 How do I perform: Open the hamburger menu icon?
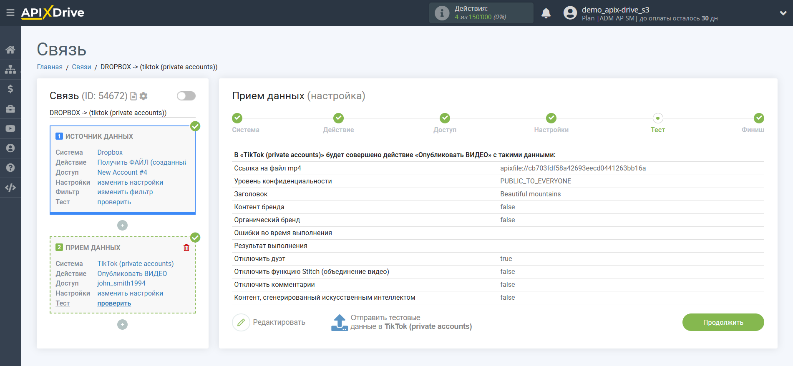coord(10,13)
